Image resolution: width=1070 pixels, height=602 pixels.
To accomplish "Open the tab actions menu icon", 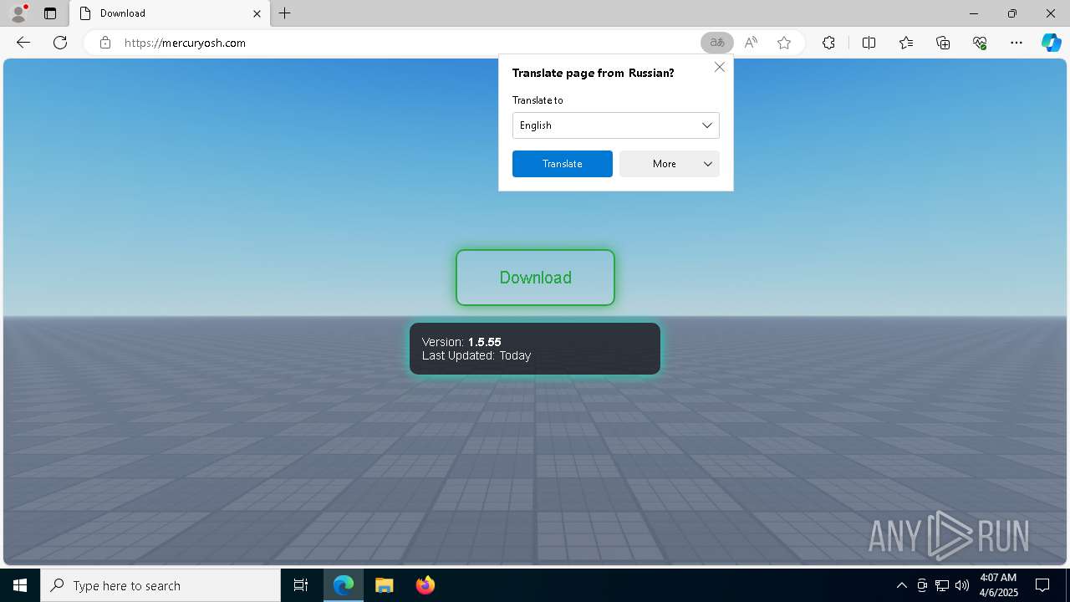I will tap(50, 13).
